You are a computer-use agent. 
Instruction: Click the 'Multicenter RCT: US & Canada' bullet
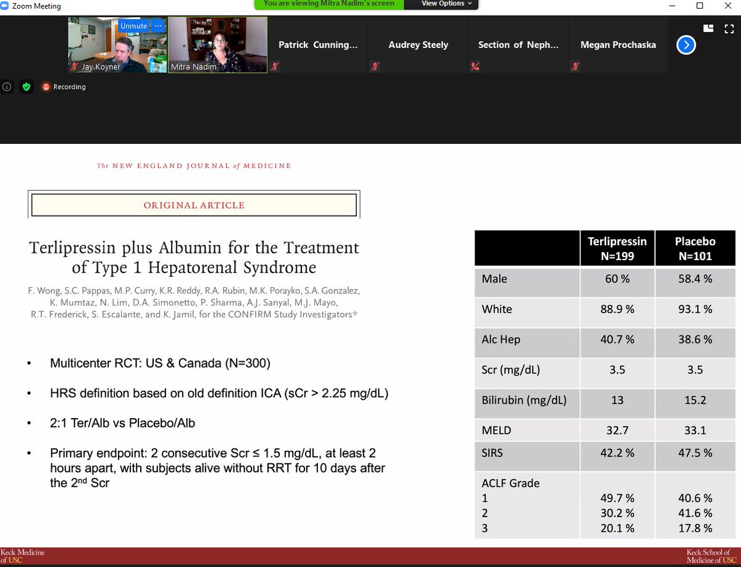tap(161, 364)
